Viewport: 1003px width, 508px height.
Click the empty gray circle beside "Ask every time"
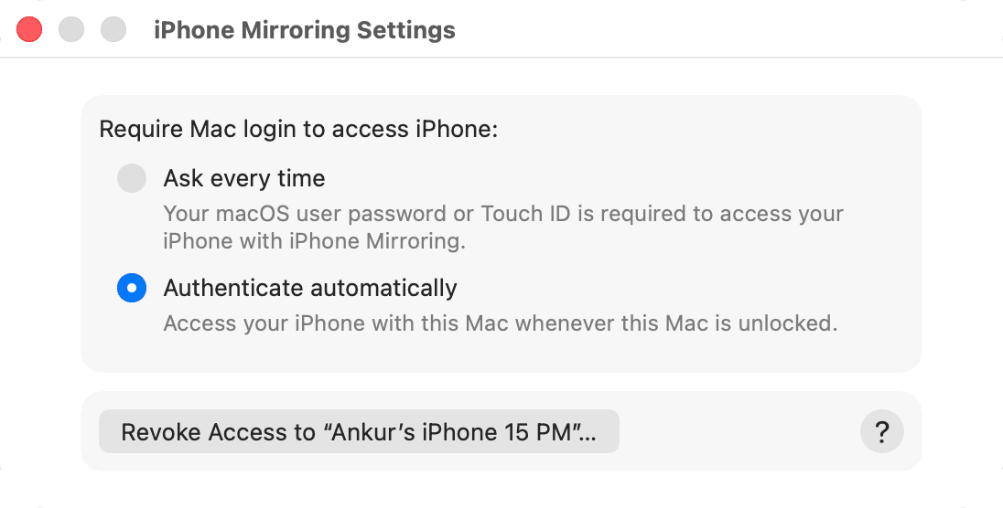pos(132,178)
